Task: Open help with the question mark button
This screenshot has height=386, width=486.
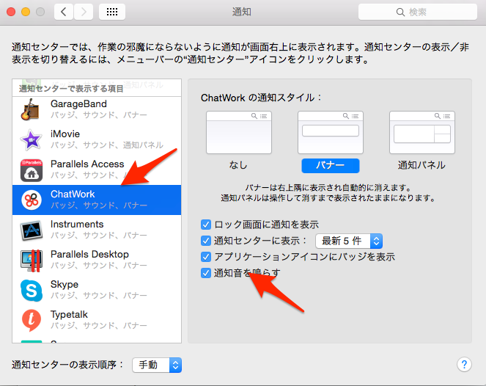Action: [x=464, y=364]
